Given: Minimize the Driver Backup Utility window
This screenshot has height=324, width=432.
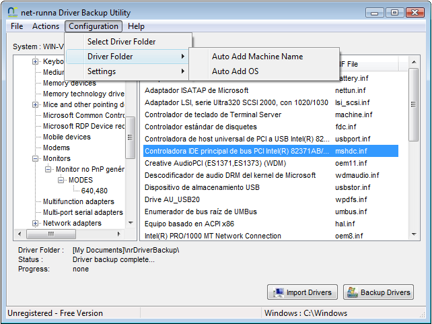Looking at the screenshot, I should coord(374,13).
